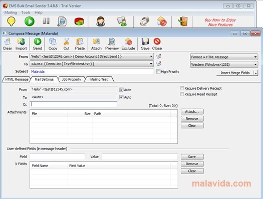Click the Import toolbar icon
The height and width of the screenshot is (199, 263).
click(21, 44)
